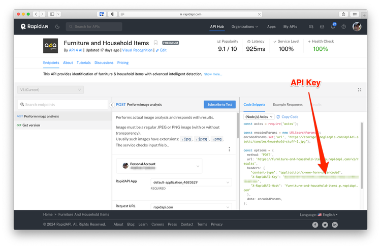Click the Safari share icon
Screen dimensions: 381x248
(x=343, y=14)
